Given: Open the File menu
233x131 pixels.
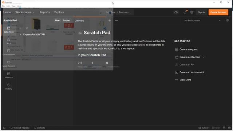Looking at the screenshot, I should click(x=3, y=6).
